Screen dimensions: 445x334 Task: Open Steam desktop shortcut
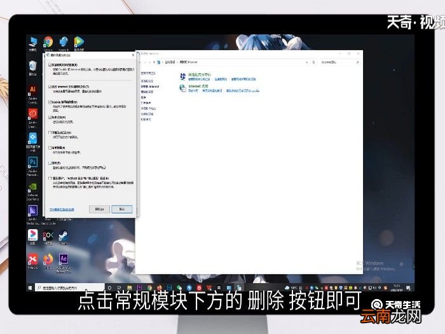point(64,237)
